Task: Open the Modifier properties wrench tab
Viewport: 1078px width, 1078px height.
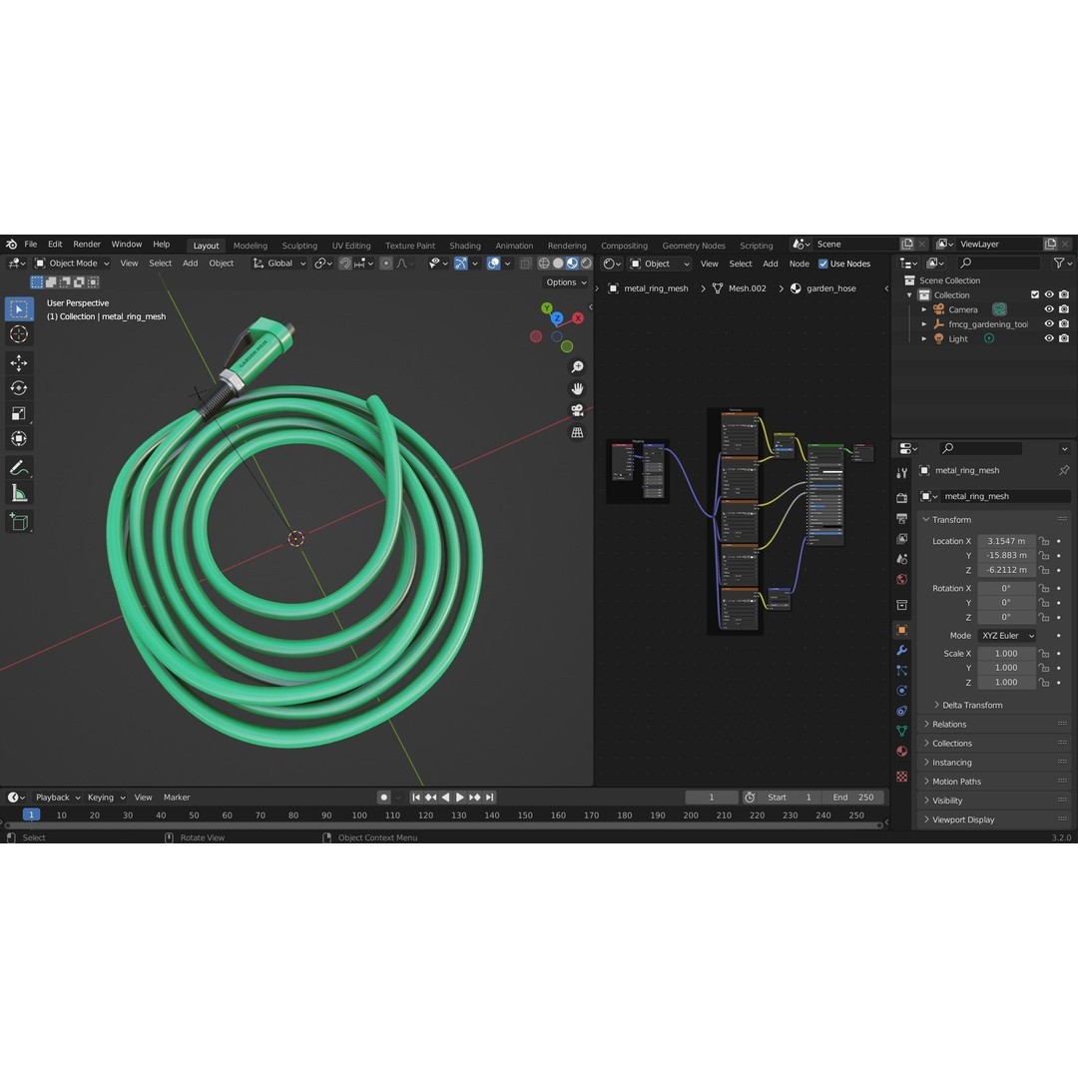Action: tap(902, 651)
